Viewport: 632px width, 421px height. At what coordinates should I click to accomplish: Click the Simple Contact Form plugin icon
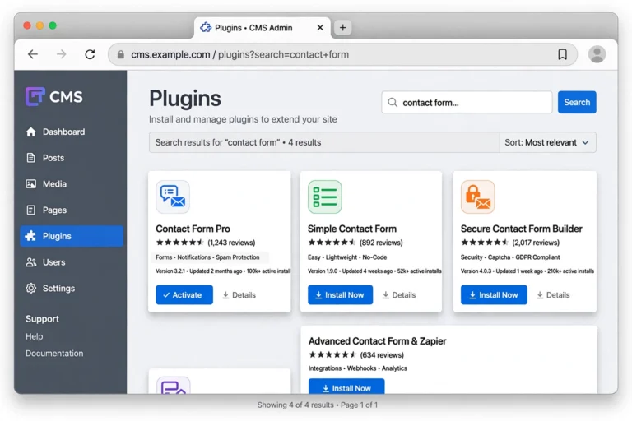point(325,197)
